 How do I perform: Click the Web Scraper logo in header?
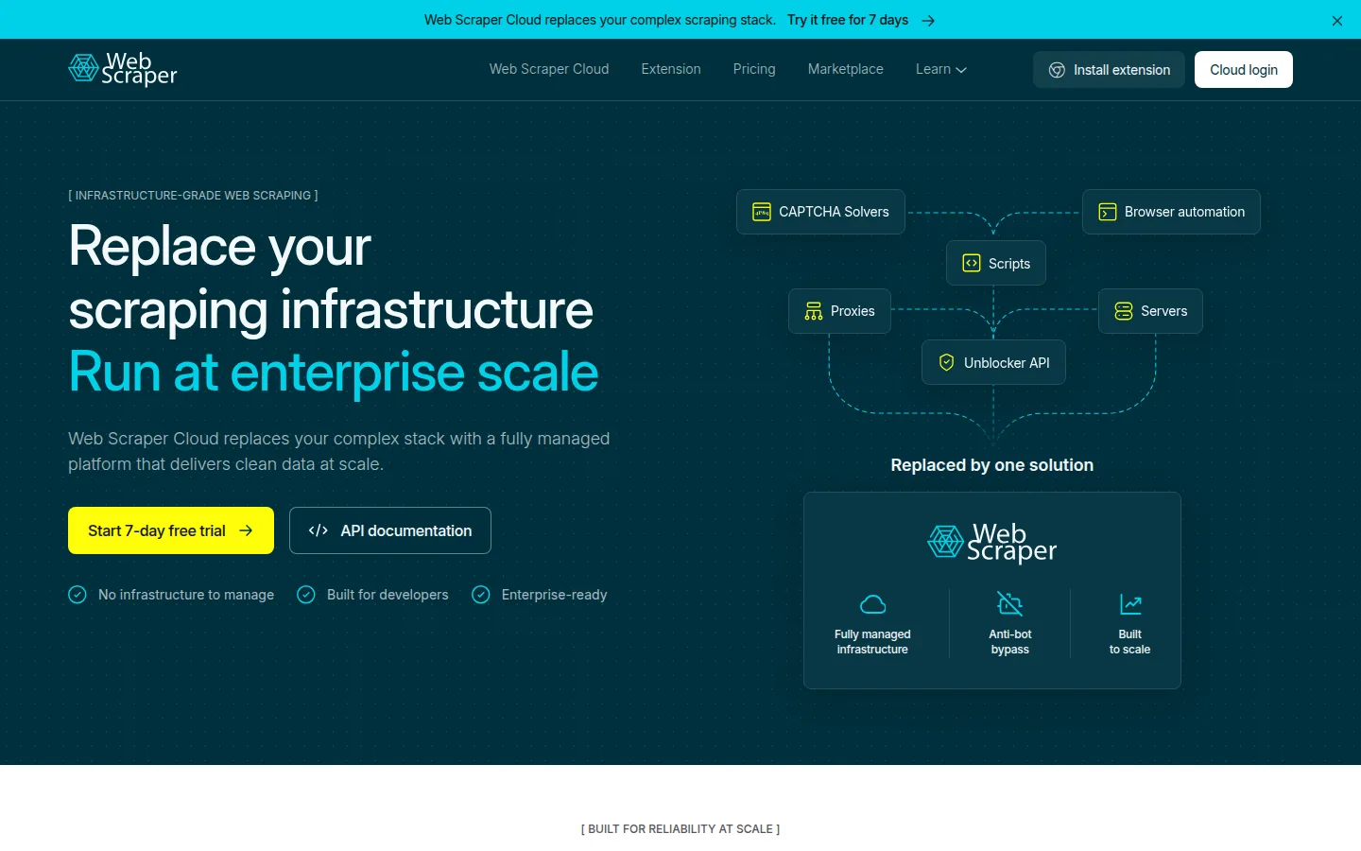(123, 69)
